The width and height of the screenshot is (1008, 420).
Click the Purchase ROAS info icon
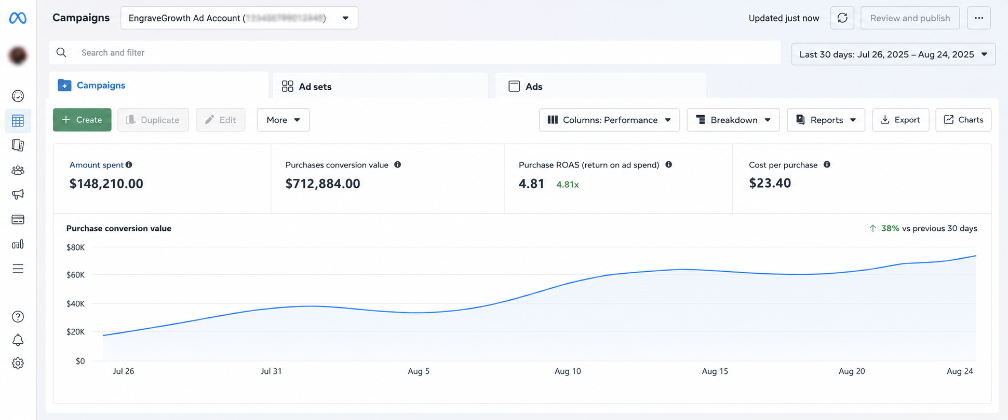point(668,165)
